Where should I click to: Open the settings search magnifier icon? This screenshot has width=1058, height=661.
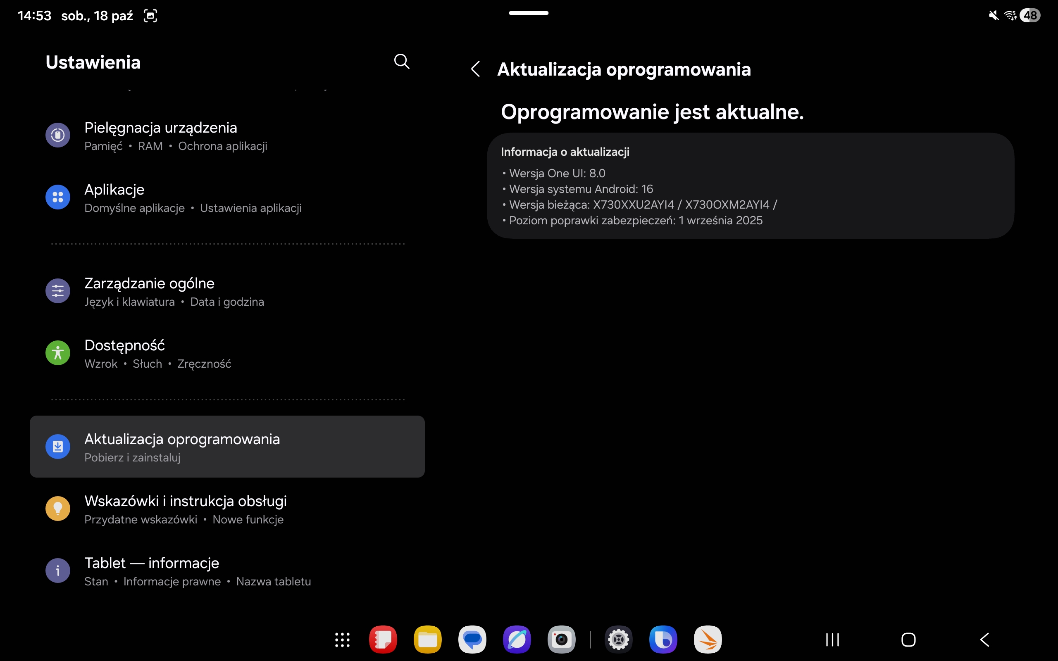click(x=402, y=62)
